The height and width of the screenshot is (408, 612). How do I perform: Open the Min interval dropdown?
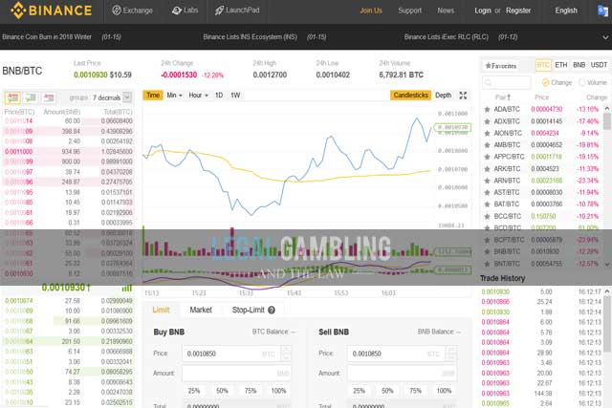[x=174, y=96]
